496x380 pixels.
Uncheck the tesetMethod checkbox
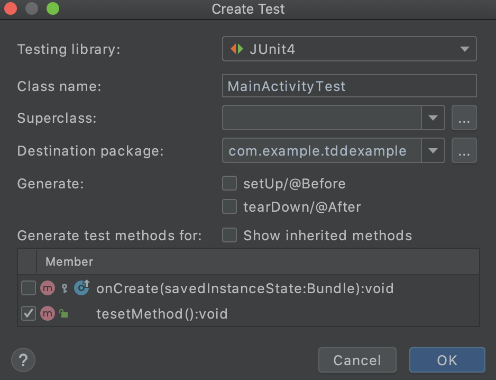point(28,314)
